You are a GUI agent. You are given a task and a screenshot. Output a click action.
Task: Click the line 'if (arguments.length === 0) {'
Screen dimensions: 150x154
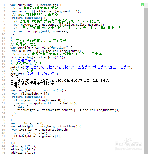point(39,100)
